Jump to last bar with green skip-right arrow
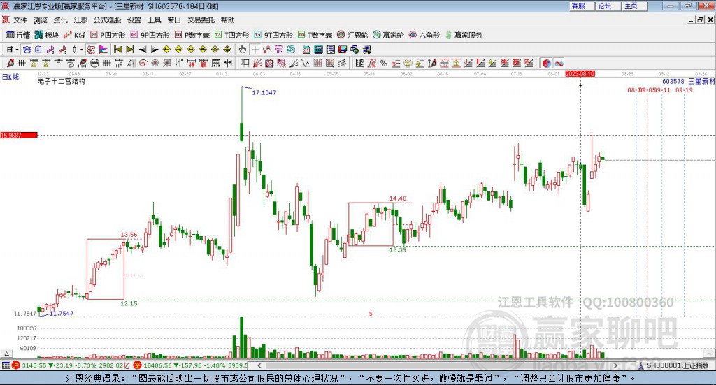Image resolution: width=716 pixels, height=385 pixels. coord(130,50)
